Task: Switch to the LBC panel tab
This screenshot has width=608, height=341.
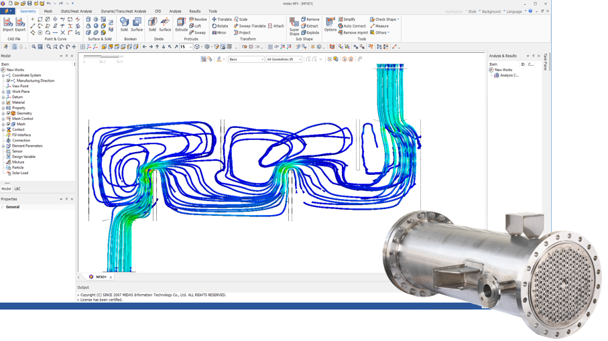Action: [x=17, y=189]
